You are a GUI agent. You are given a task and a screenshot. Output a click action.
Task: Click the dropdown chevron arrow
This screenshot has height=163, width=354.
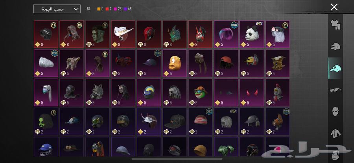(76, 9)
